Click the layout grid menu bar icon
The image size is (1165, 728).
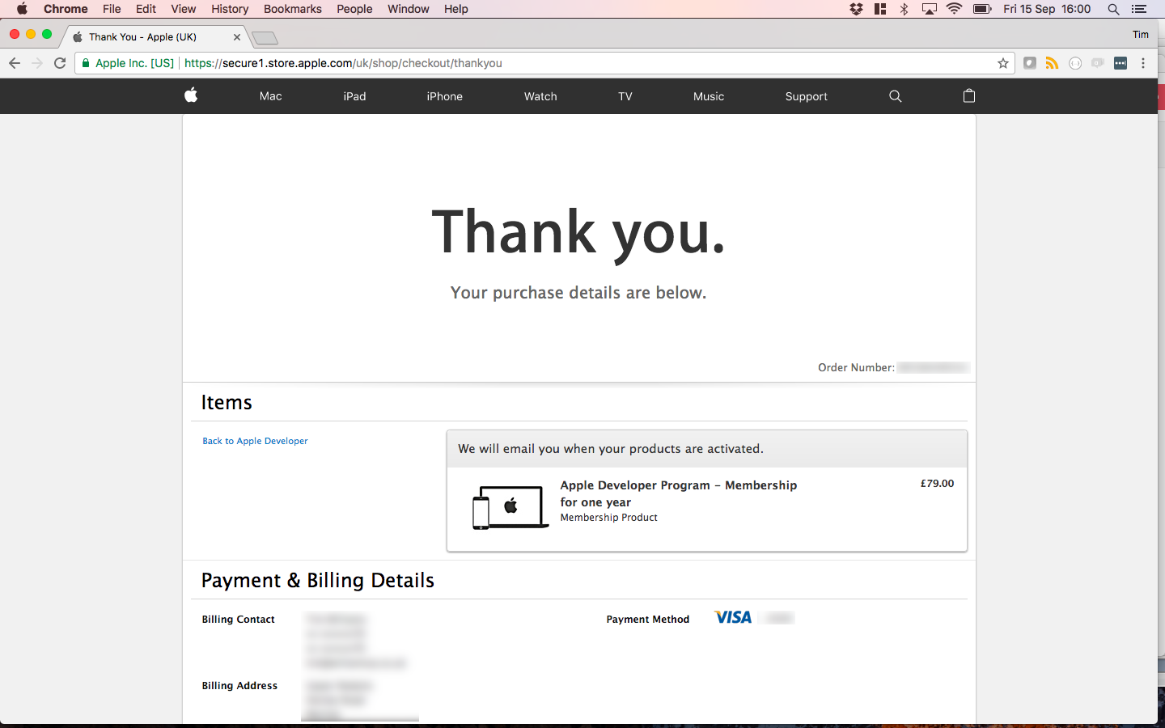point(880,9)
